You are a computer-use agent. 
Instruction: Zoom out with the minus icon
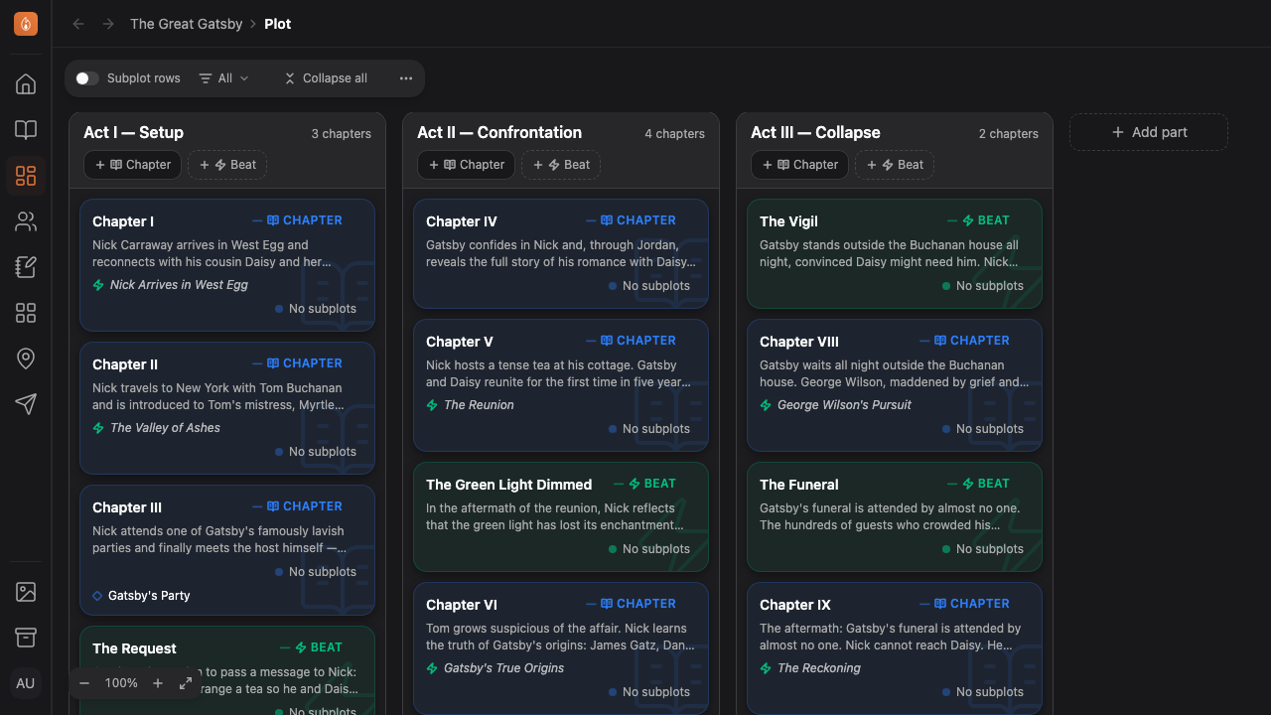tap(84, 683)
